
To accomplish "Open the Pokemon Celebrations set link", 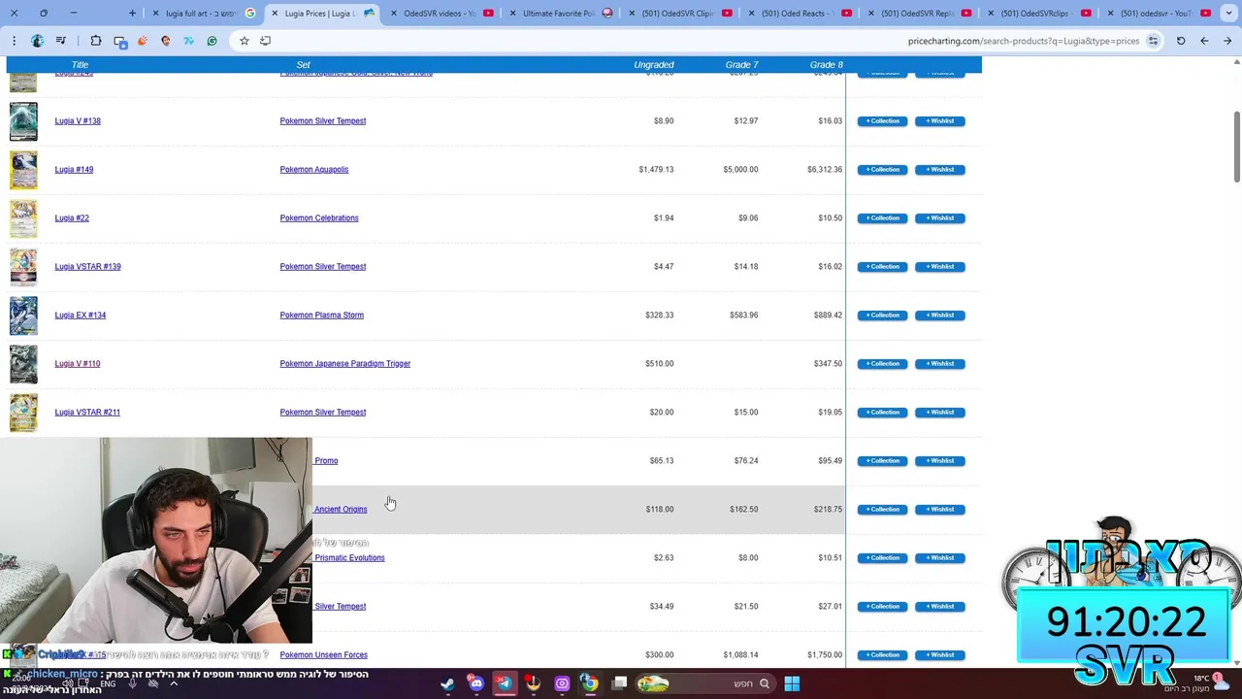I will click(319, 218).
